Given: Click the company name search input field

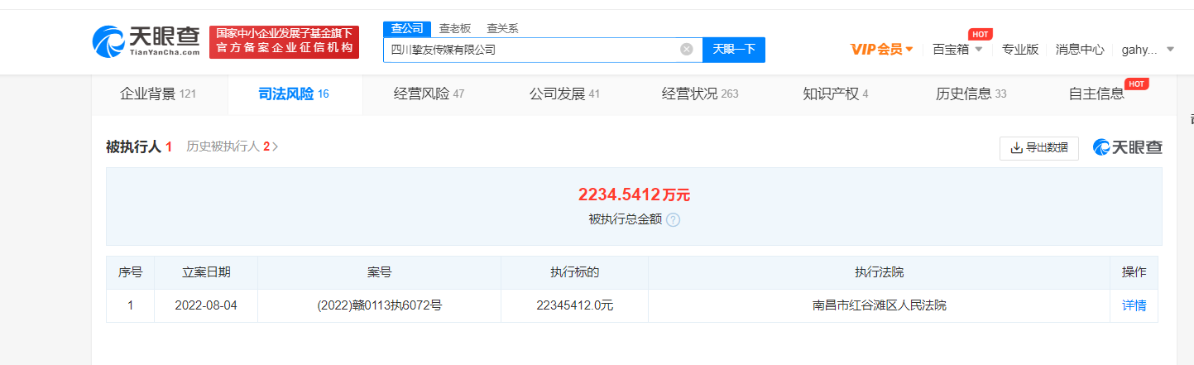Looking at the screenshot, I should coord(530,50).
